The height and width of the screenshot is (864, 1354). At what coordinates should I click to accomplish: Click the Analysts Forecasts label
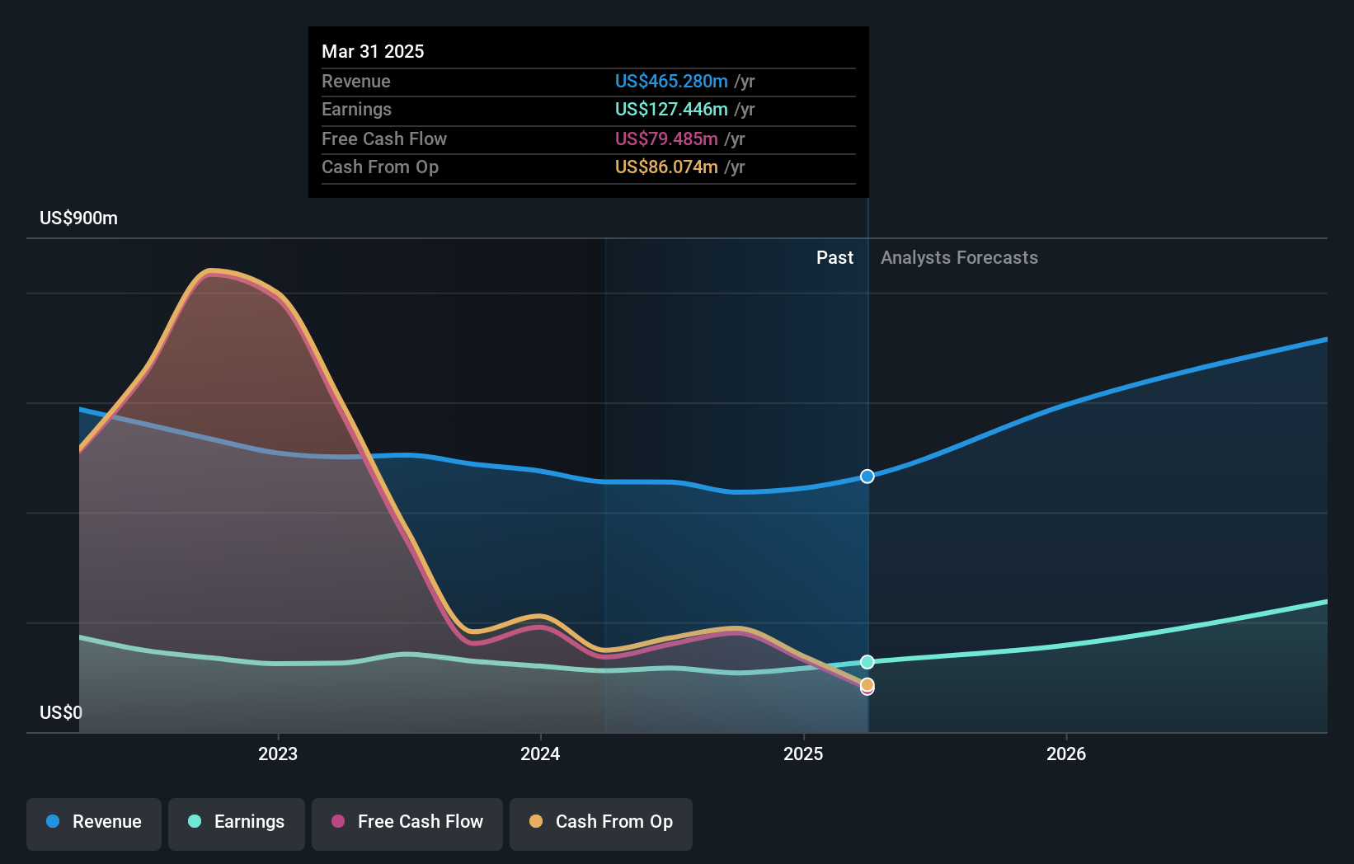tap(959, 258)
